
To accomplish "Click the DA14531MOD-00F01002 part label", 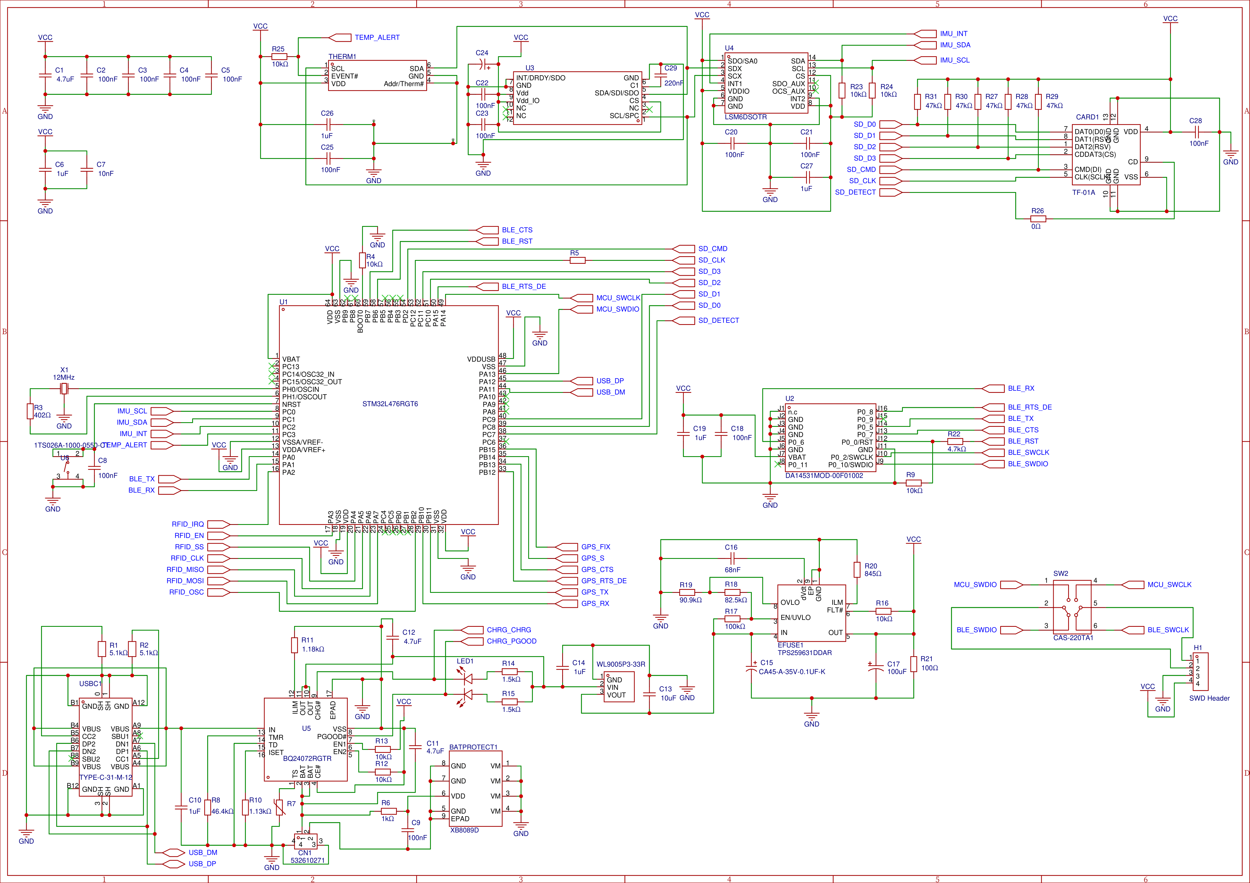I will pyautogui.click(x=824, y=475).
